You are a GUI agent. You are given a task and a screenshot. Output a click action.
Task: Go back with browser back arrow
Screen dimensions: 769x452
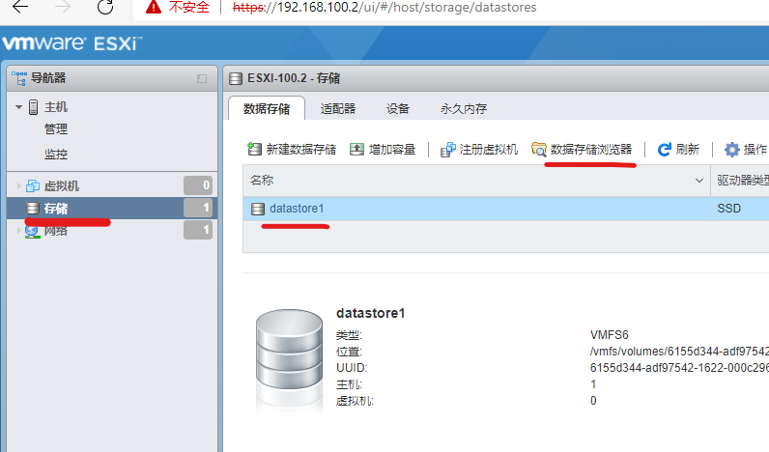pyautogui.click(x=19, y=7)
